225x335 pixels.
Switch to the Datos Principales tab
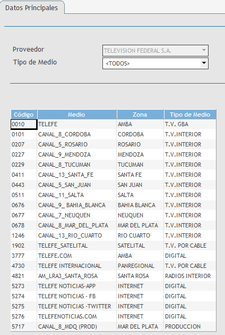pyautogui.click(x=31, y=8)
